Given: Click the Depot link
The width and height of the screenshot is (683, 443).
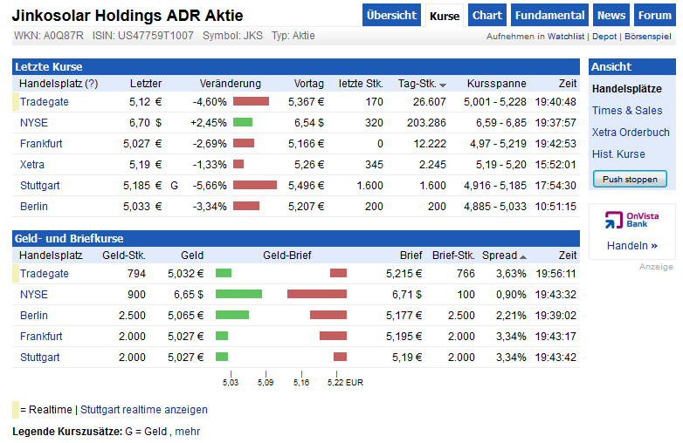Looking at the screenshot, I should coord(604,37).
